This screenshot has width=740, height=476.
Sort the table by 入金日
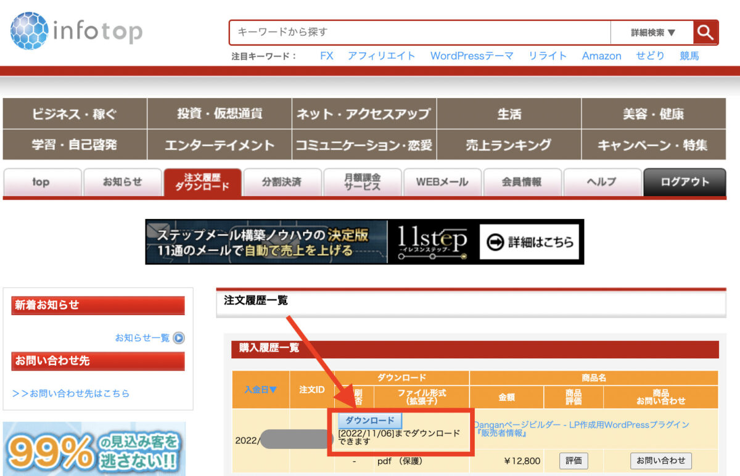pos(261,390)
